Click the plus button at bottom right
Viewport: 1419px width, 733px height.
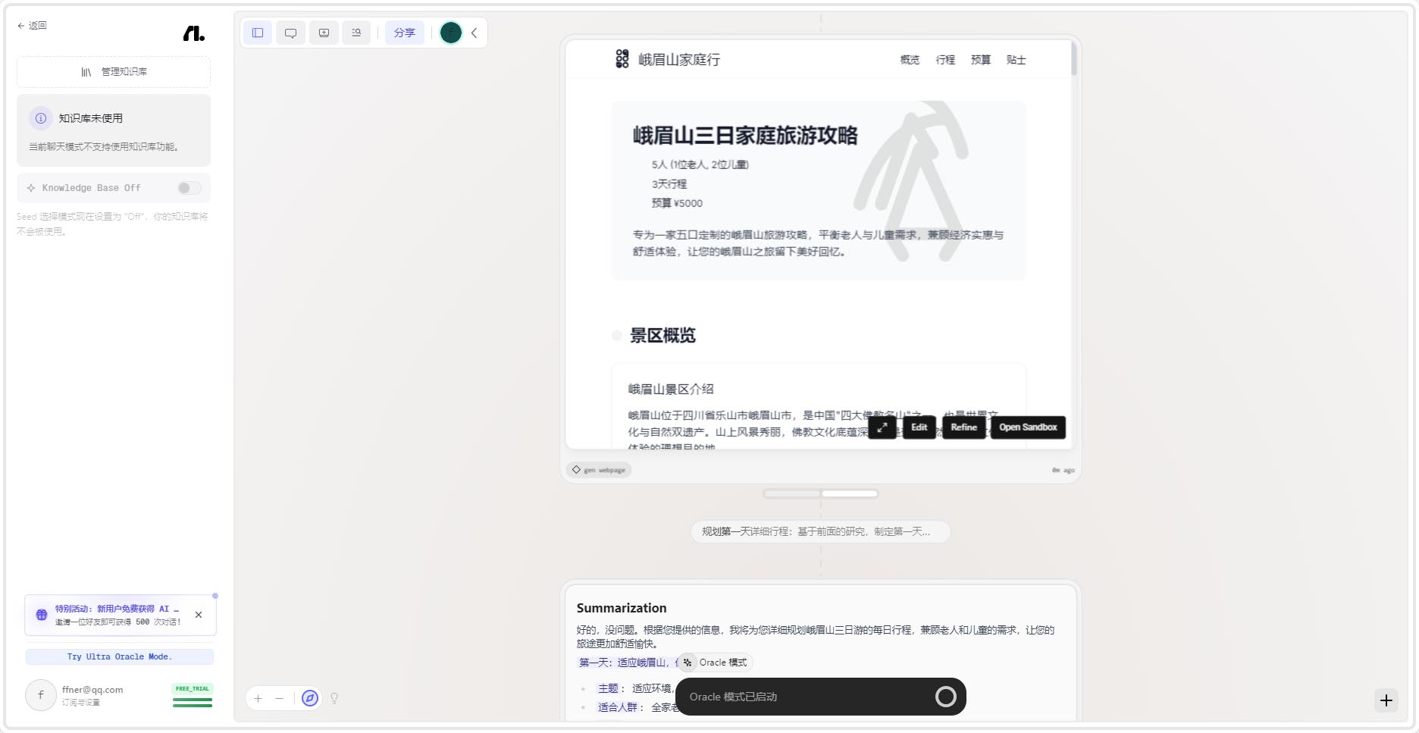[x=1386, y=700]
